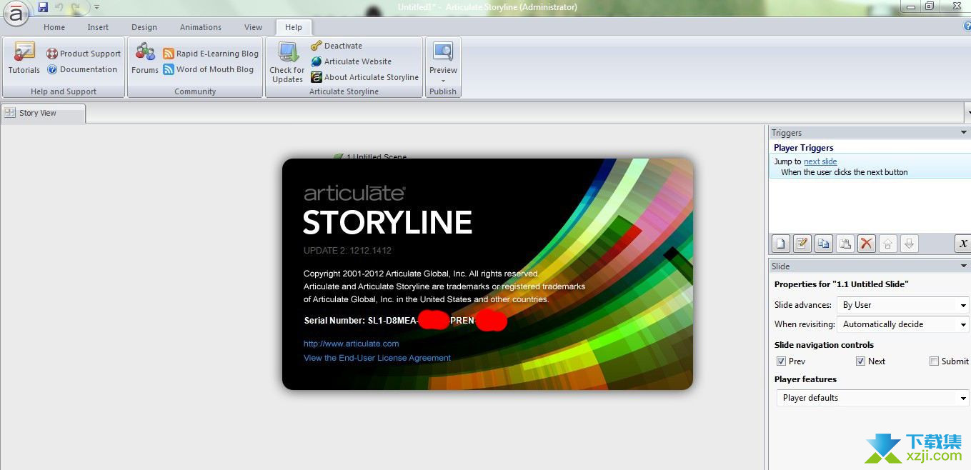The width and height of the screenshot is (971, 470).
Task: Open the www.articulate.com link
Action: point(351,344)
